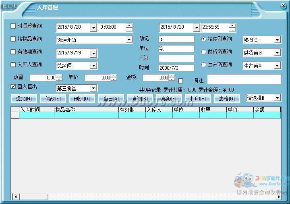290x204 pixels.
Task: Click the 修改(E) button
Action: click(53, 99)
